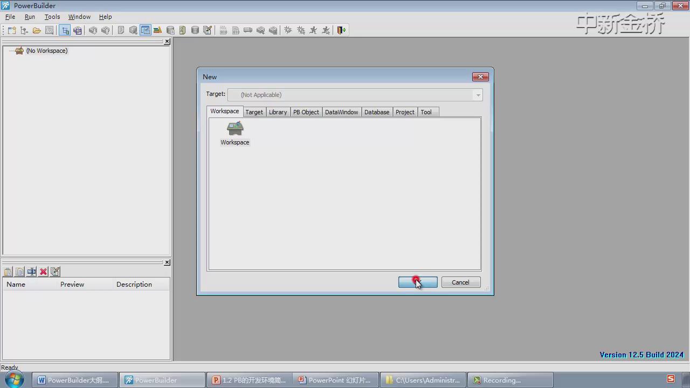Click the Windows Start button
This screenshot has width=690, height=388.
(15, 380)
